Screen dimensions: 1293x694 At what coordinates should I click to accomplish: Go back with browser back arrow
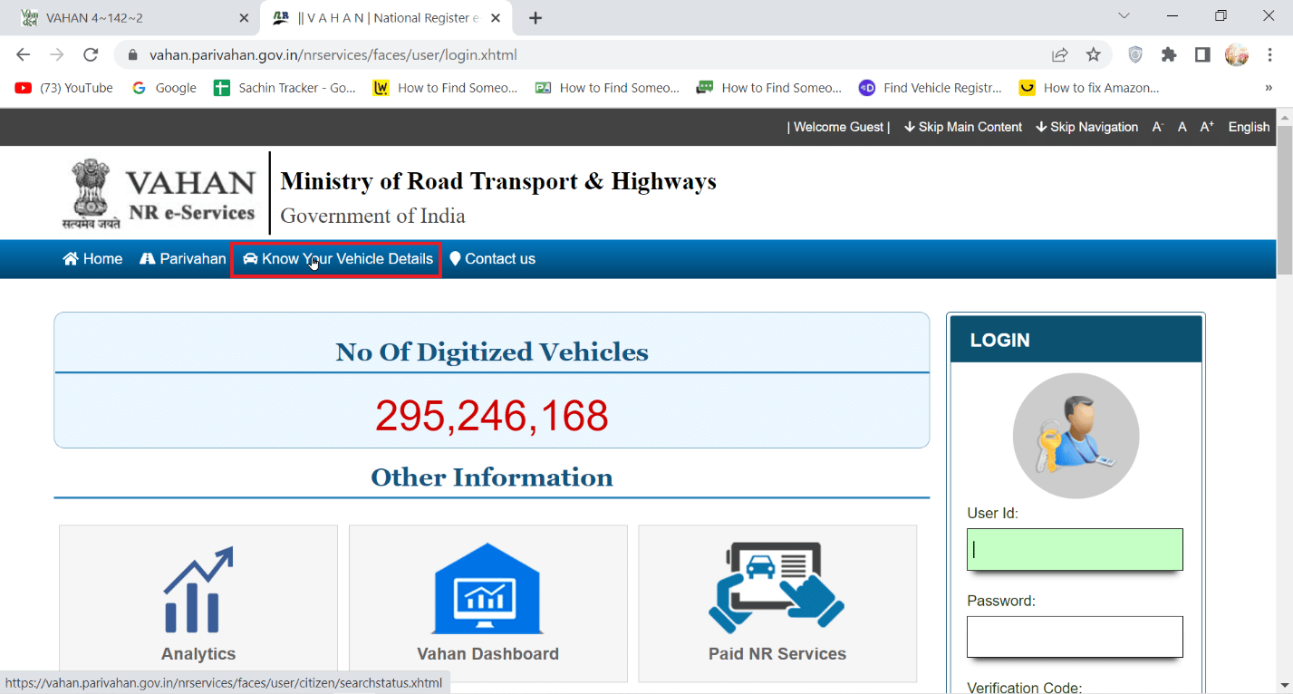[24, 54]
